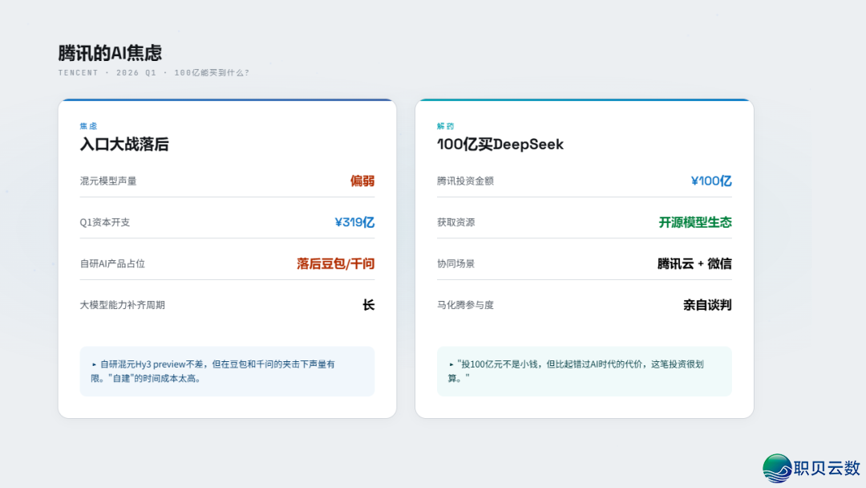
Task: Click the value "亲自谈判"
Action: [x=707, y=305]
